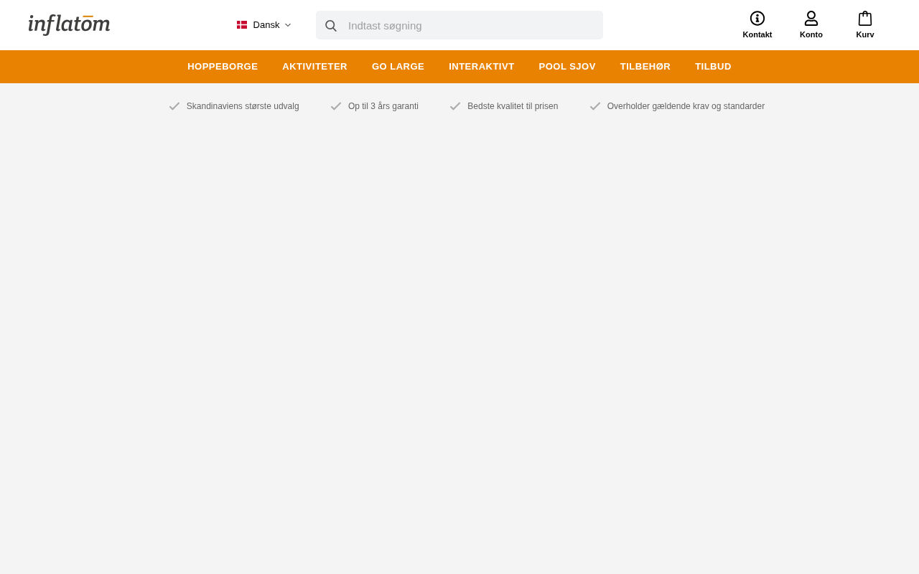Open the POOL SJOV menu
The height and width of the screenshot is (574, 919).
[567, 67]
